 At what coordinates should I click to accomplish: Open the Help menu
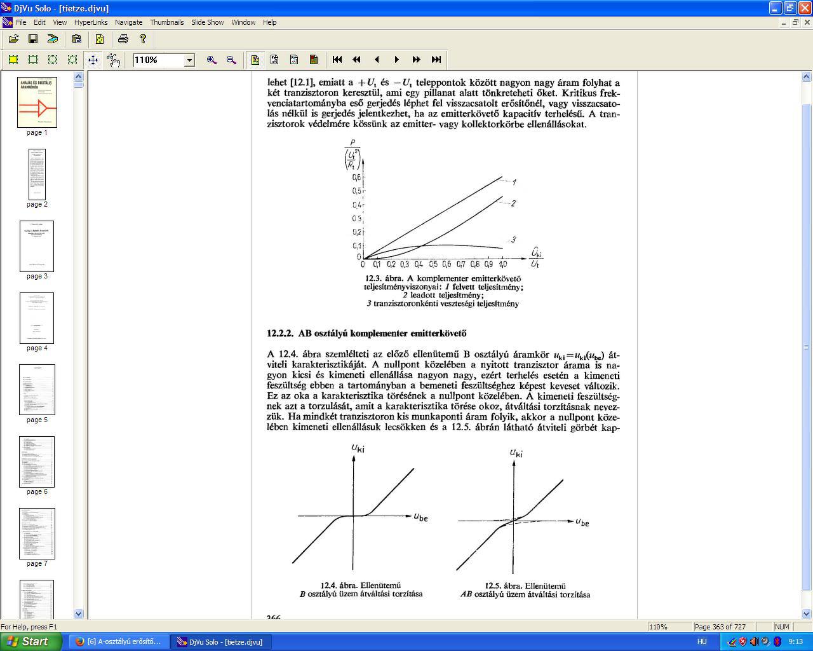tap(270, 22)
